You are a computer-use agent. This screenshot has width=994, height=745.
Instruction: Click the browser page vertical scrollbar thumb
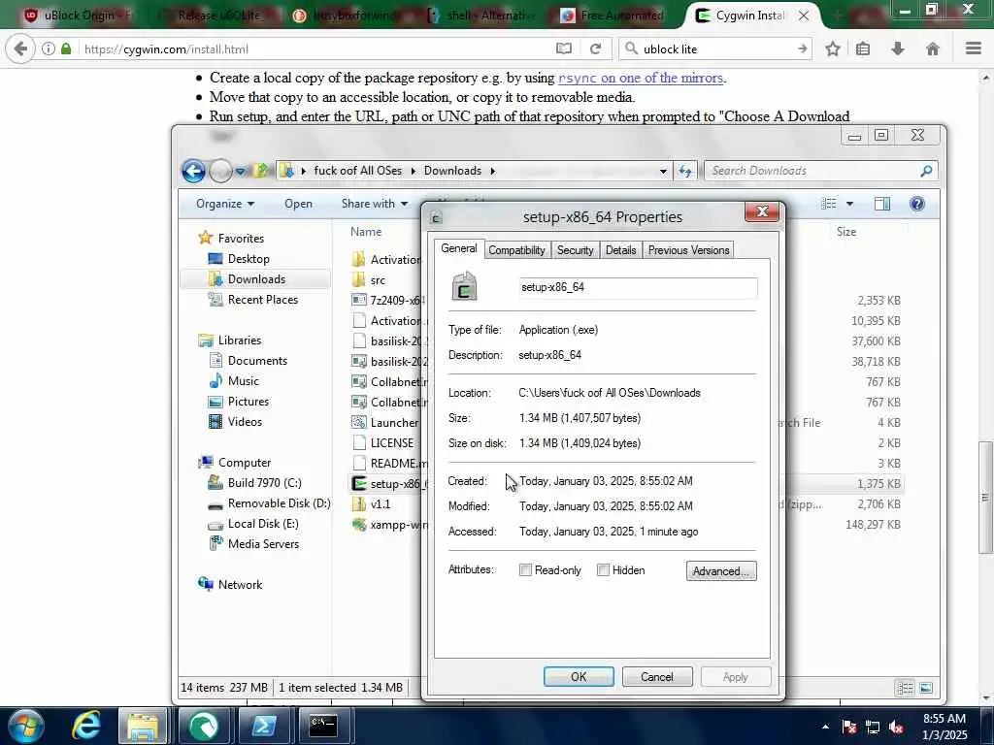(x=986, y=497)
